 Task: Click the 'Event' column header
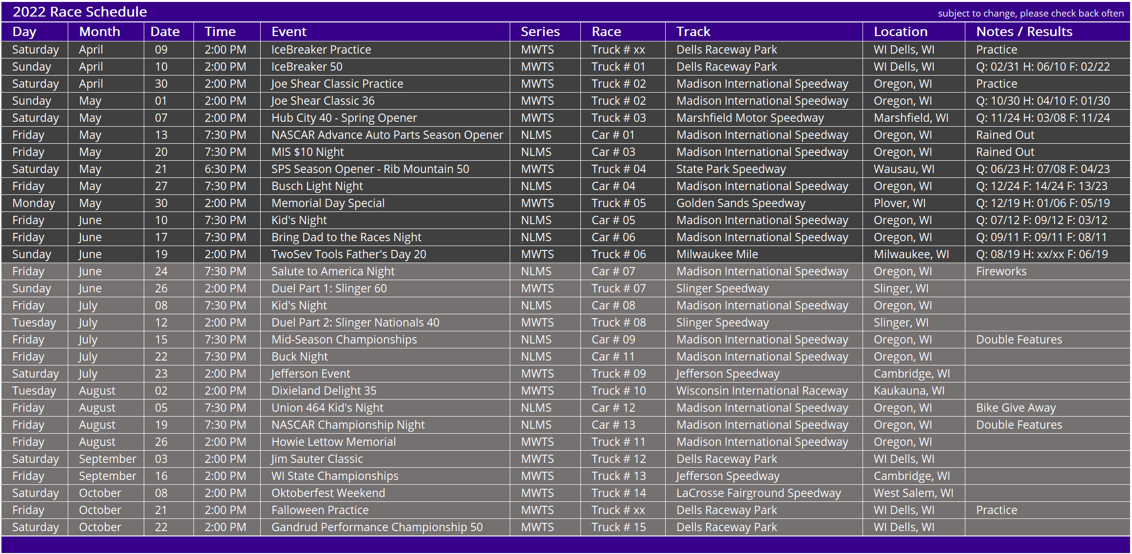click(289, 32)
